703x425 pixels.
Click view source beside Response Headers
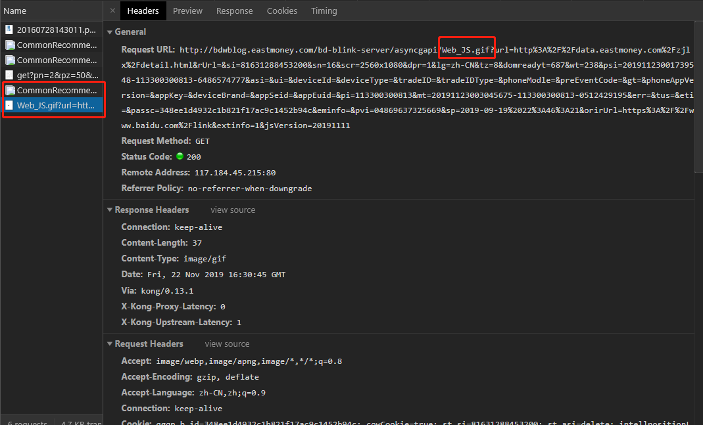(233, 210)
